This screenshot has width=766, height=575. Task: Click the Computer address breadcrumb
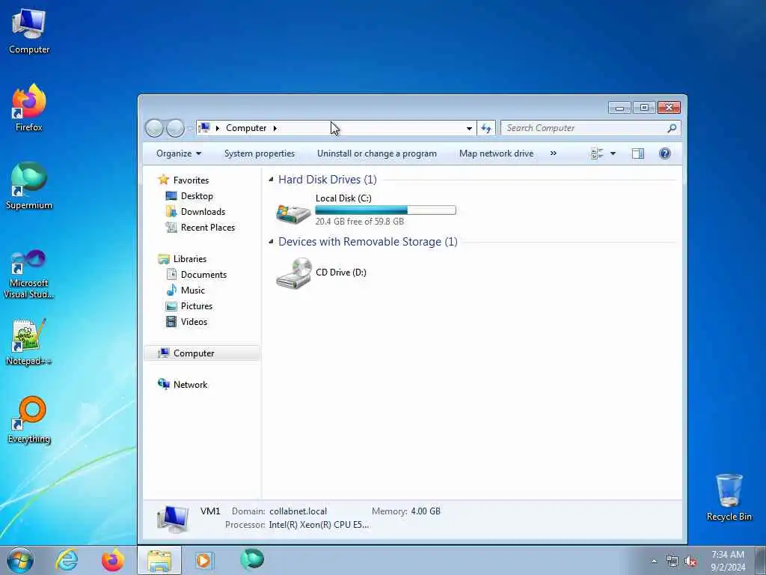click(x=245, y=128)
